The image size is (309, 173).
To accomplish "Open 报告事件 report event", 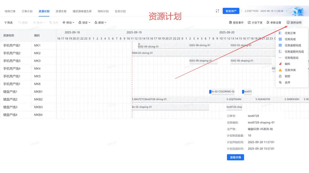I will pos(236,22).
